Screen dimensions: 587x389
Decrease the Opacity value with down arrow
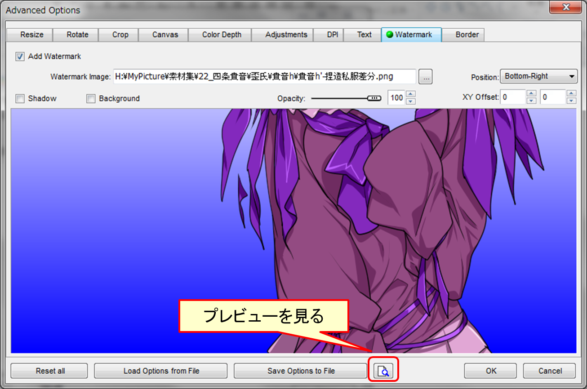(x=410, y=101)
